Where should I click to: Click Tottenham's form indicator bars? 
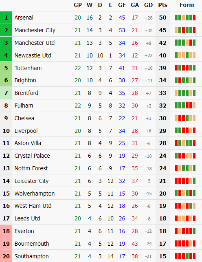pyautogui.click(x=185, y=68)
